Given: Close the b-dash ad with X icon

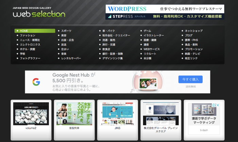Looking at the screenshot, I should [218, 105].
